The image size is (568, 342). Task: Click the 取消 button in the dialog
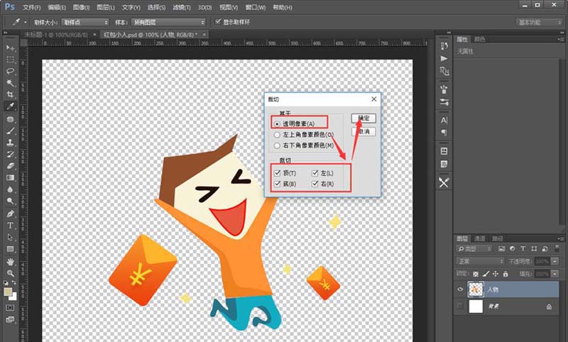point(364,131)
